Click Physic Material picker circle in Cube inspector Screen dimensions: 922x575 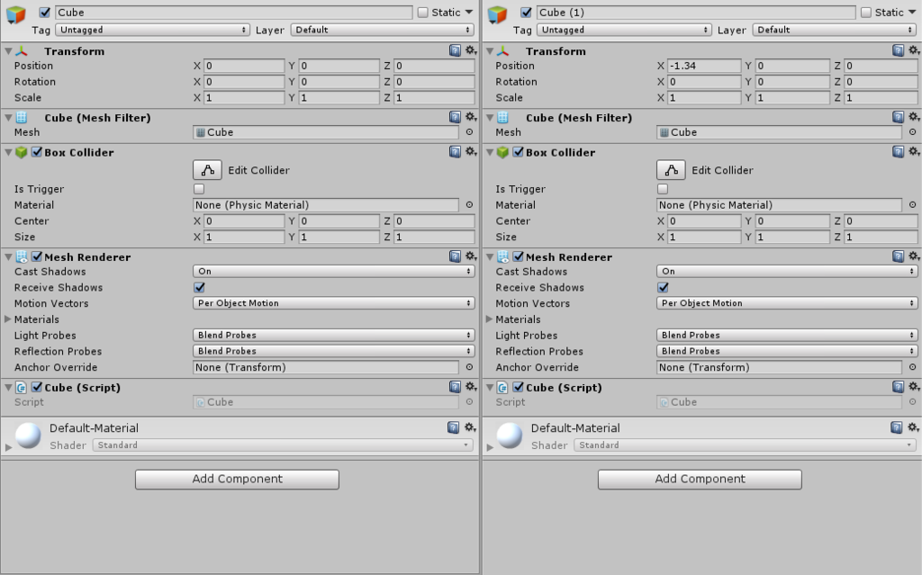coord(469,204)
